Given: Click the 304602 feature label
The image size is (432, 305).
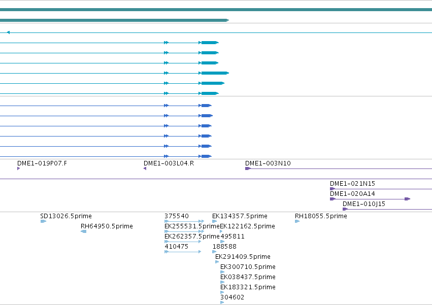Looking at the screenshot, I should click(x=232, y=297).
